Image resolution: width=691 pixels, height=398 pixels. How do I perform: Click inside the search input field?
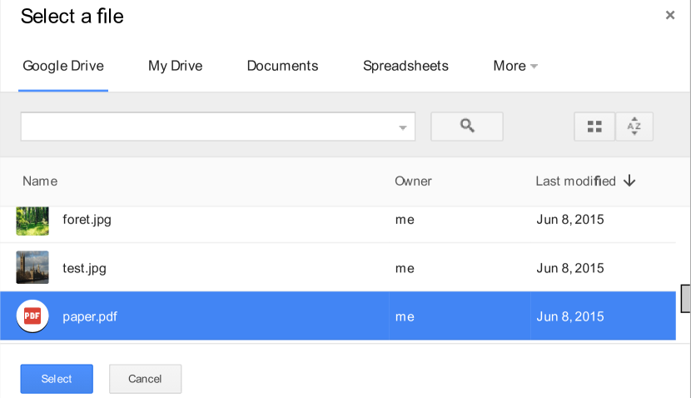pyautogui.click(x=208, y=127)
